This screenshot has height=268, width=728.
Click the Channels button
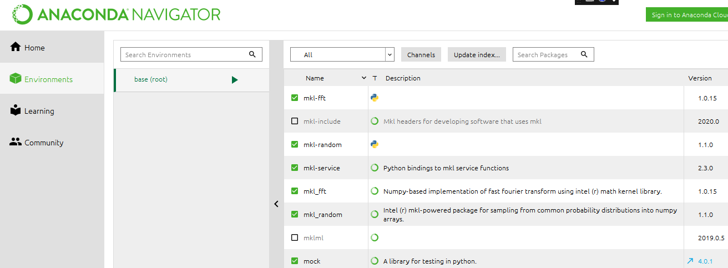(x=421, y=54)
